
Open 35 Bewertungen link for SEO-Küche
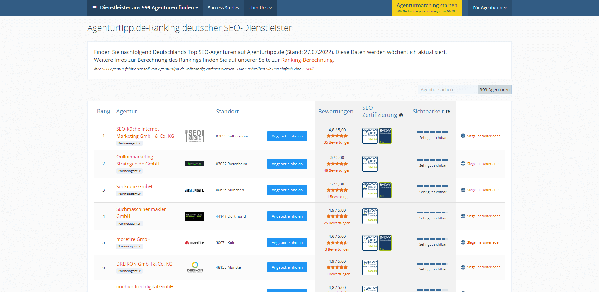point(337,142)
